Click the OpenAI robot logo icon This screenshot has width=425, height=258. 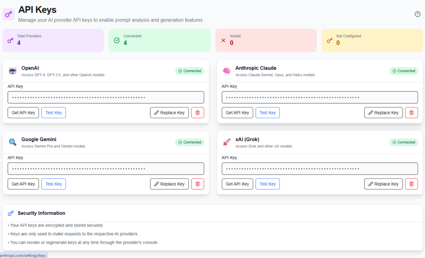12,71
